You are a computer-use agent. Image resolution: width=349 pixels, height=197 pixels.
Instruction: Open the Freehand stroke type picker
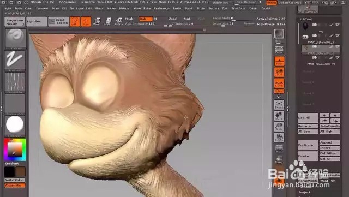click(x=15, y=61)
